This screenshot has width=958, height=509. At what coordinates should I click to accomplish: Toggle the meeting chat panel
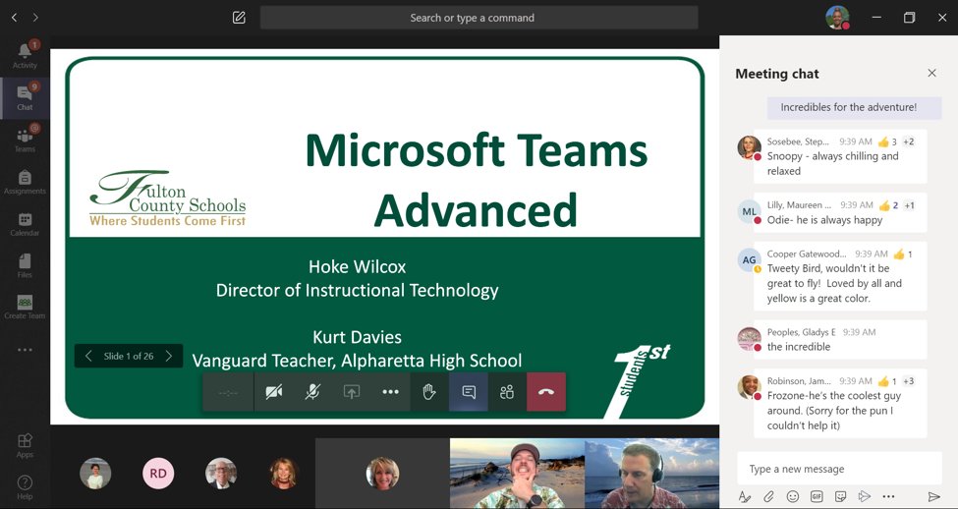[x=469, y=392]
